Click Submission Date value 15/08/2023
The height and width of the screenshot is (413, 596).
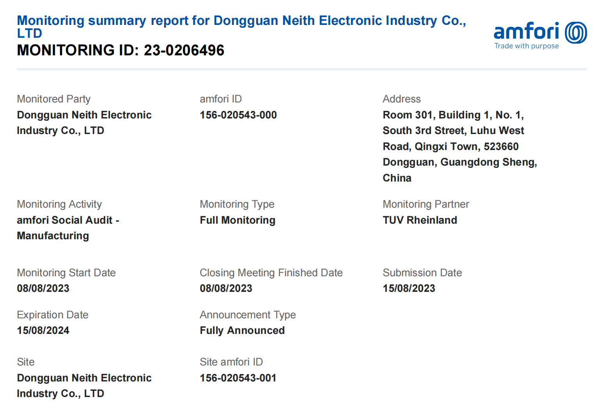(408, 288)
